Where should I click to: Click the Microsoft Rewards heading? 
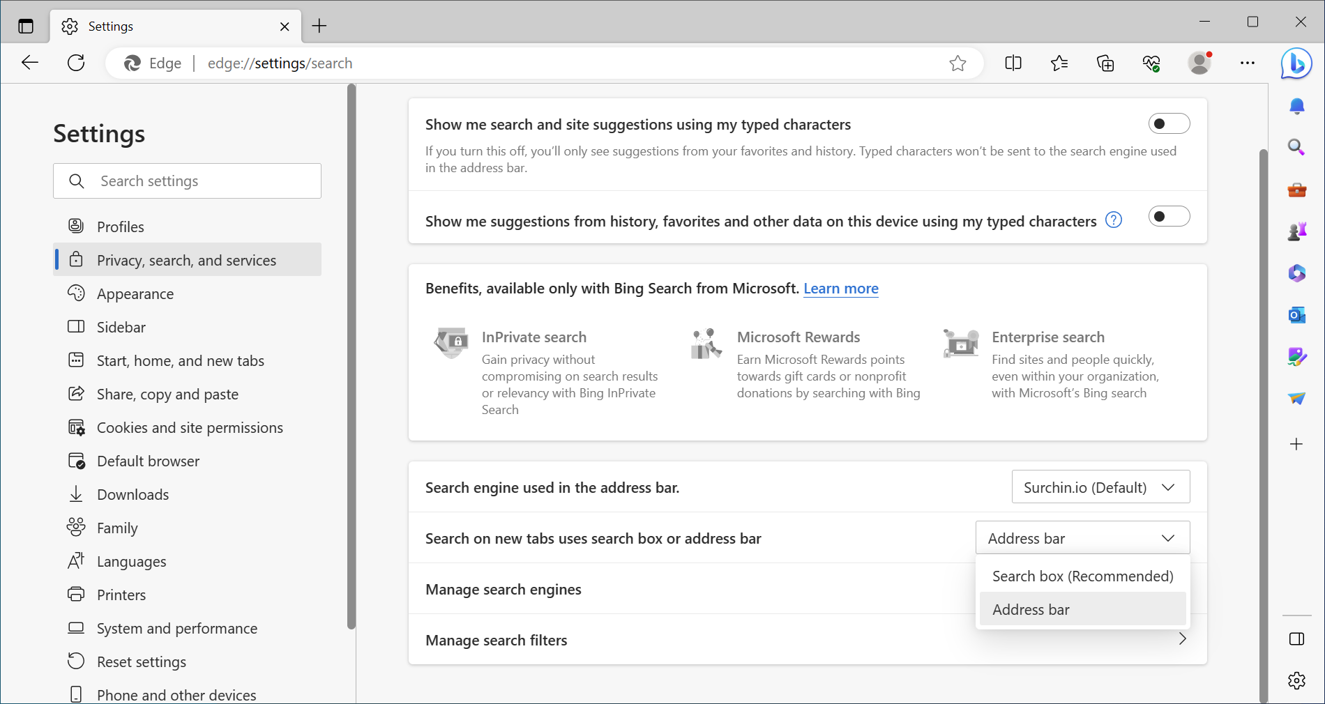(798, 337)
